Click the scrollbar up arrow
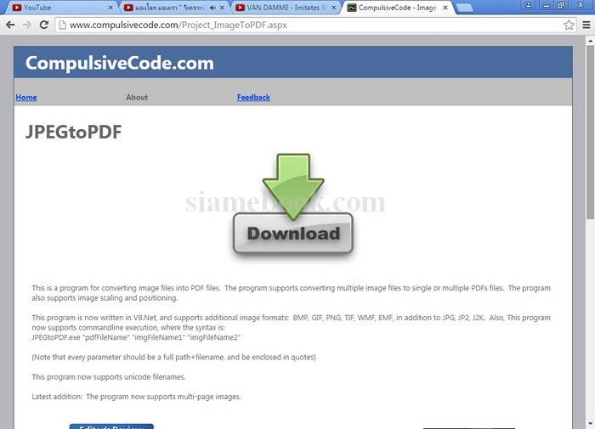This screenshot has width=595, height=429. (590, 40)
